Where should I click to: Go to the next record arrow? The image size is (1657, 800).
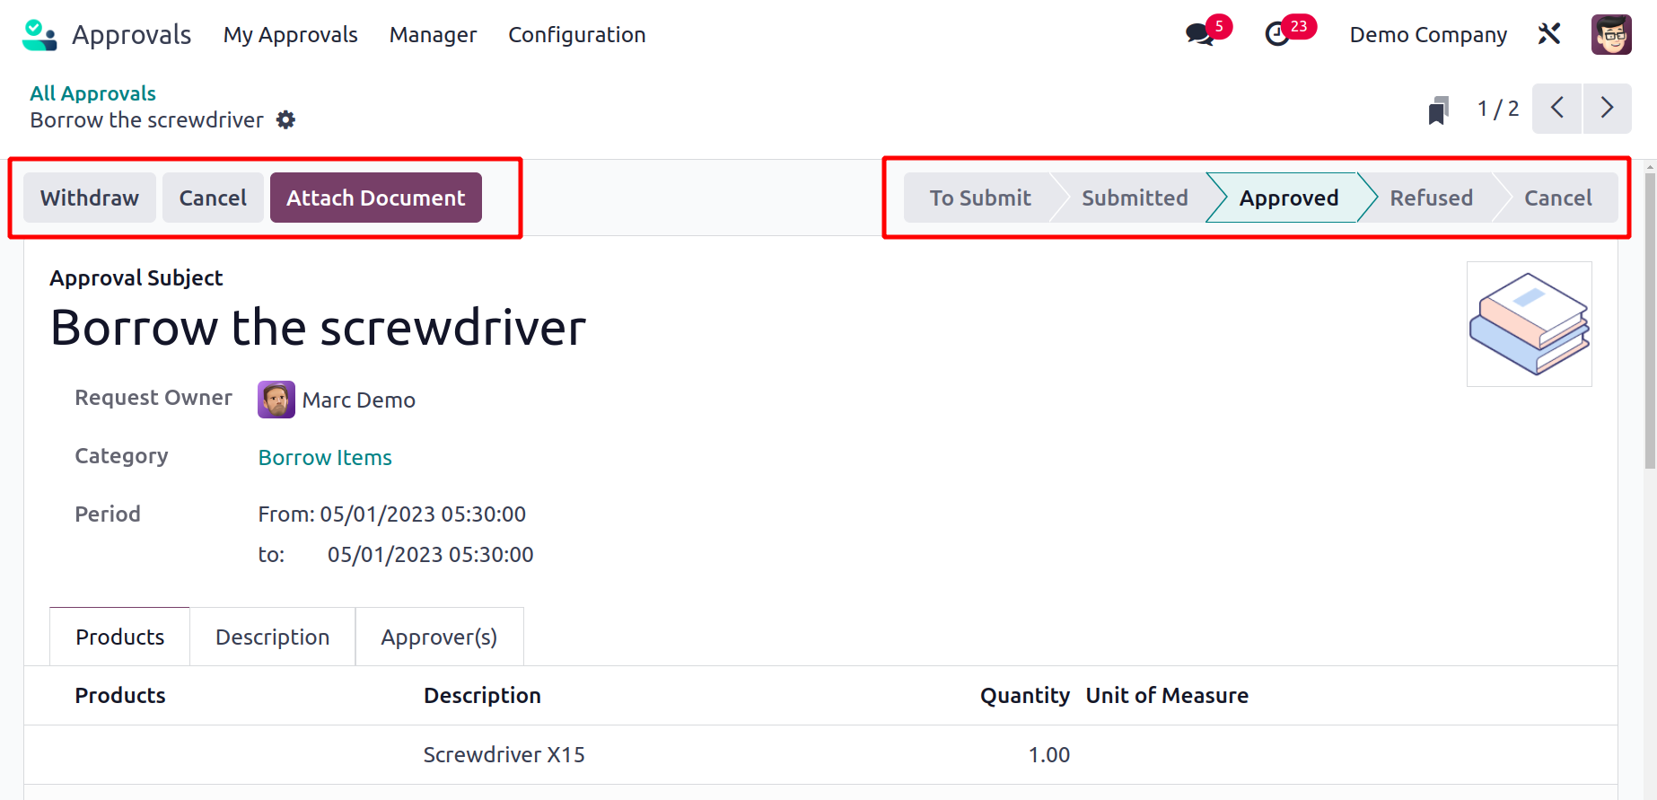pos(1607,109)
